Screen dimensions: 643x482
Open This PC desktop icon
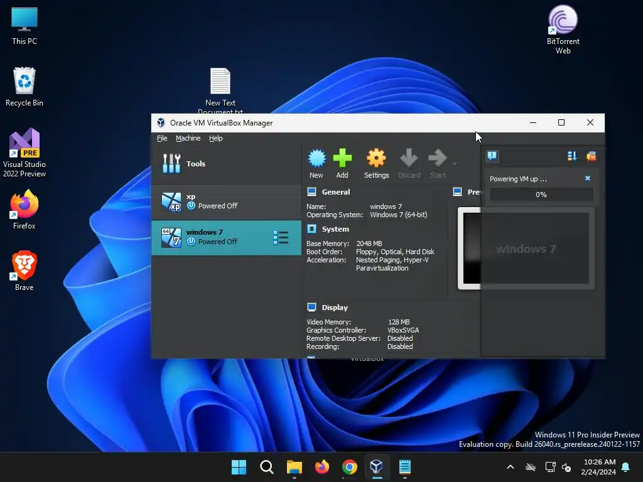pyautogui.click(x=24, y=26)
